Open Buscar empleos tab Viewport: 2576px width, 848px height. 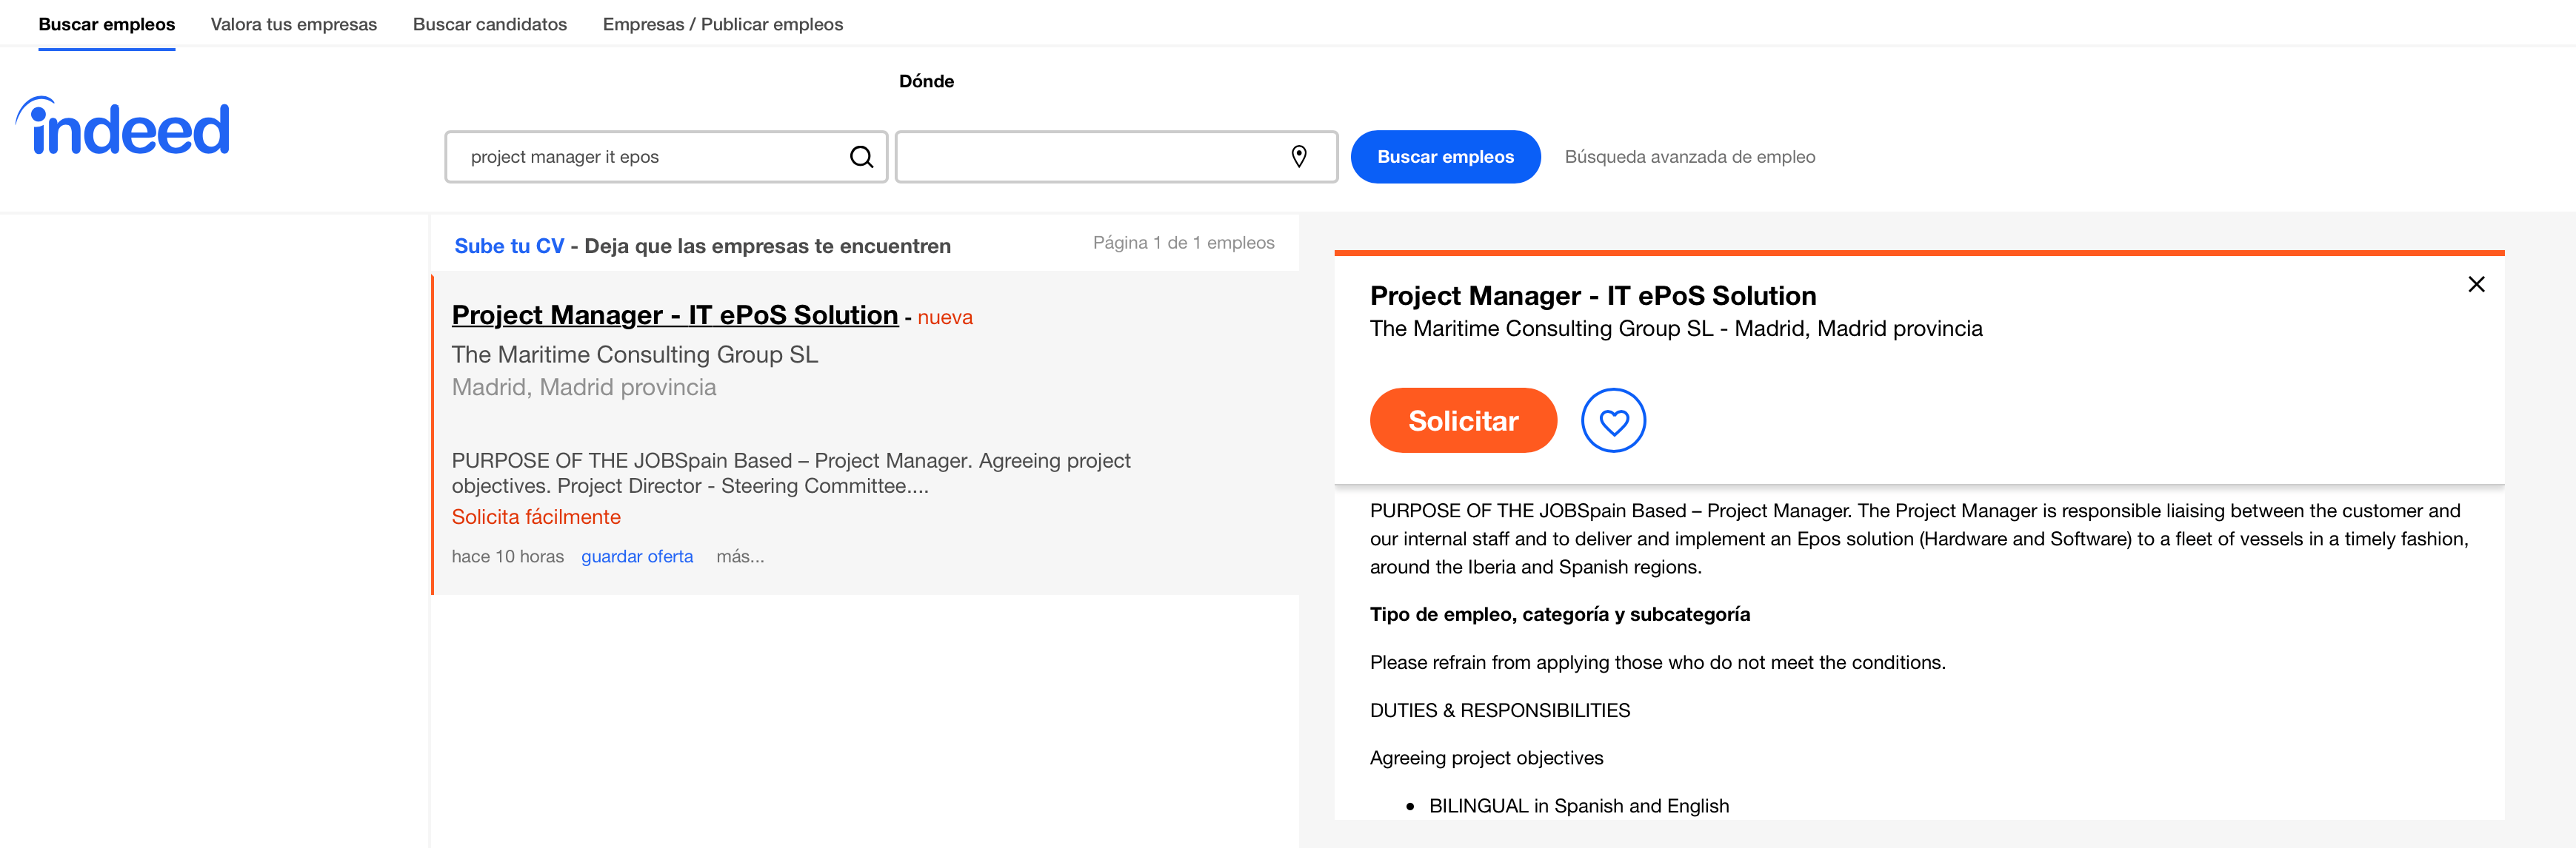click(107, 24)
